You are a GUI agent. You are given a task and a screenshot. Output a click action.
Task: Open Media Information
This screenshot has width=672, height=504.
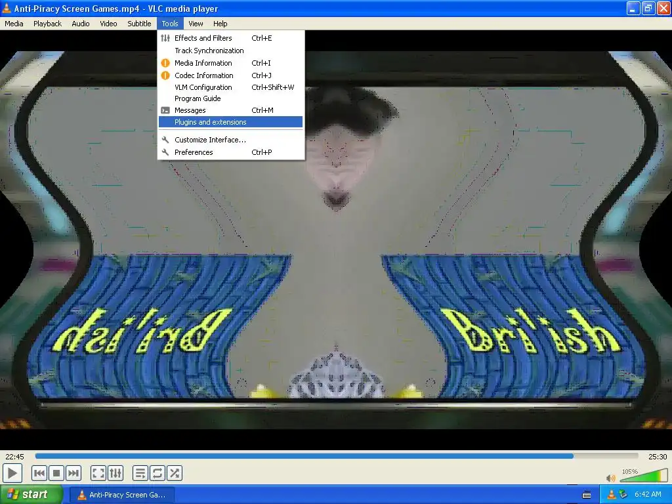230,63
